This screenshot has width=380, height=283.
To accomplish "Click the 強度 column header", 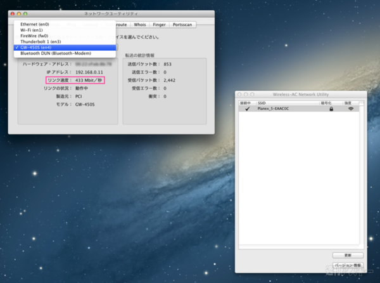I will click(350, 102).
